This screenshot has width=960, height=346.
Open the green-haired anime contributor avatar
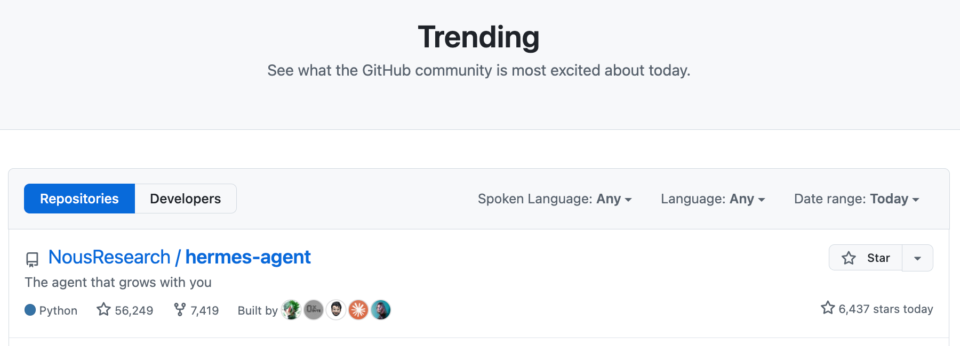[x=291, y=310]
